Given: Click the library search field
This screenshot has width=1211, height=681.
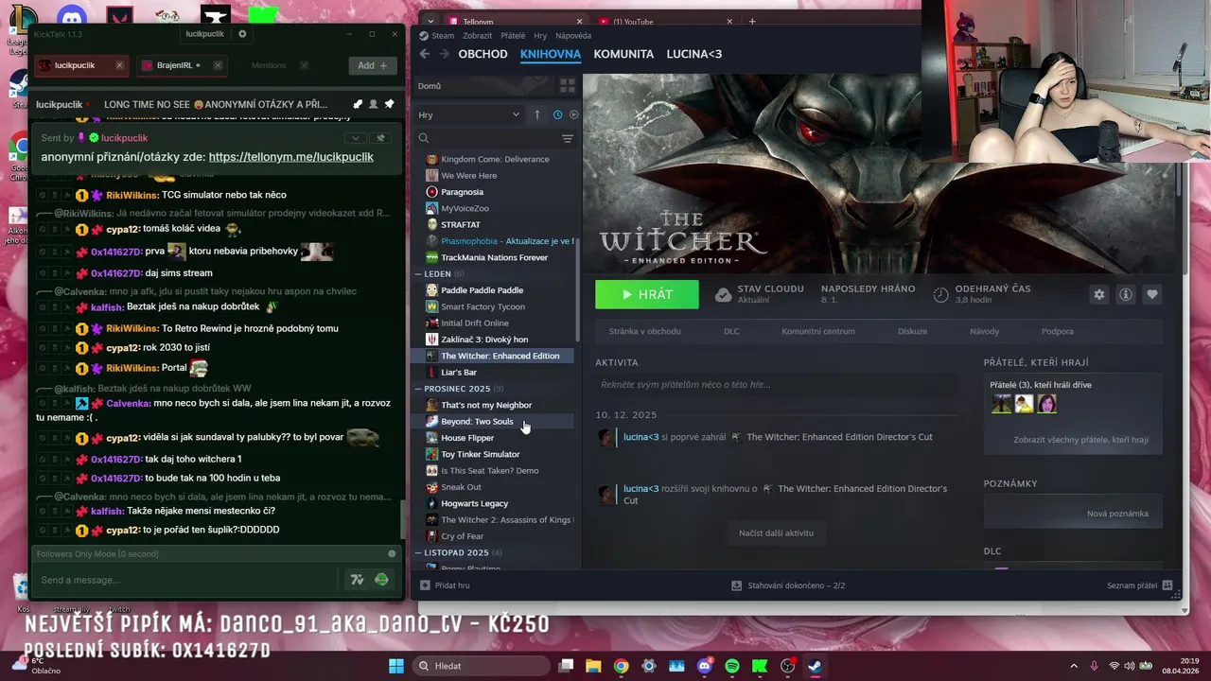Looking at the screenshot, I should 487,138.
